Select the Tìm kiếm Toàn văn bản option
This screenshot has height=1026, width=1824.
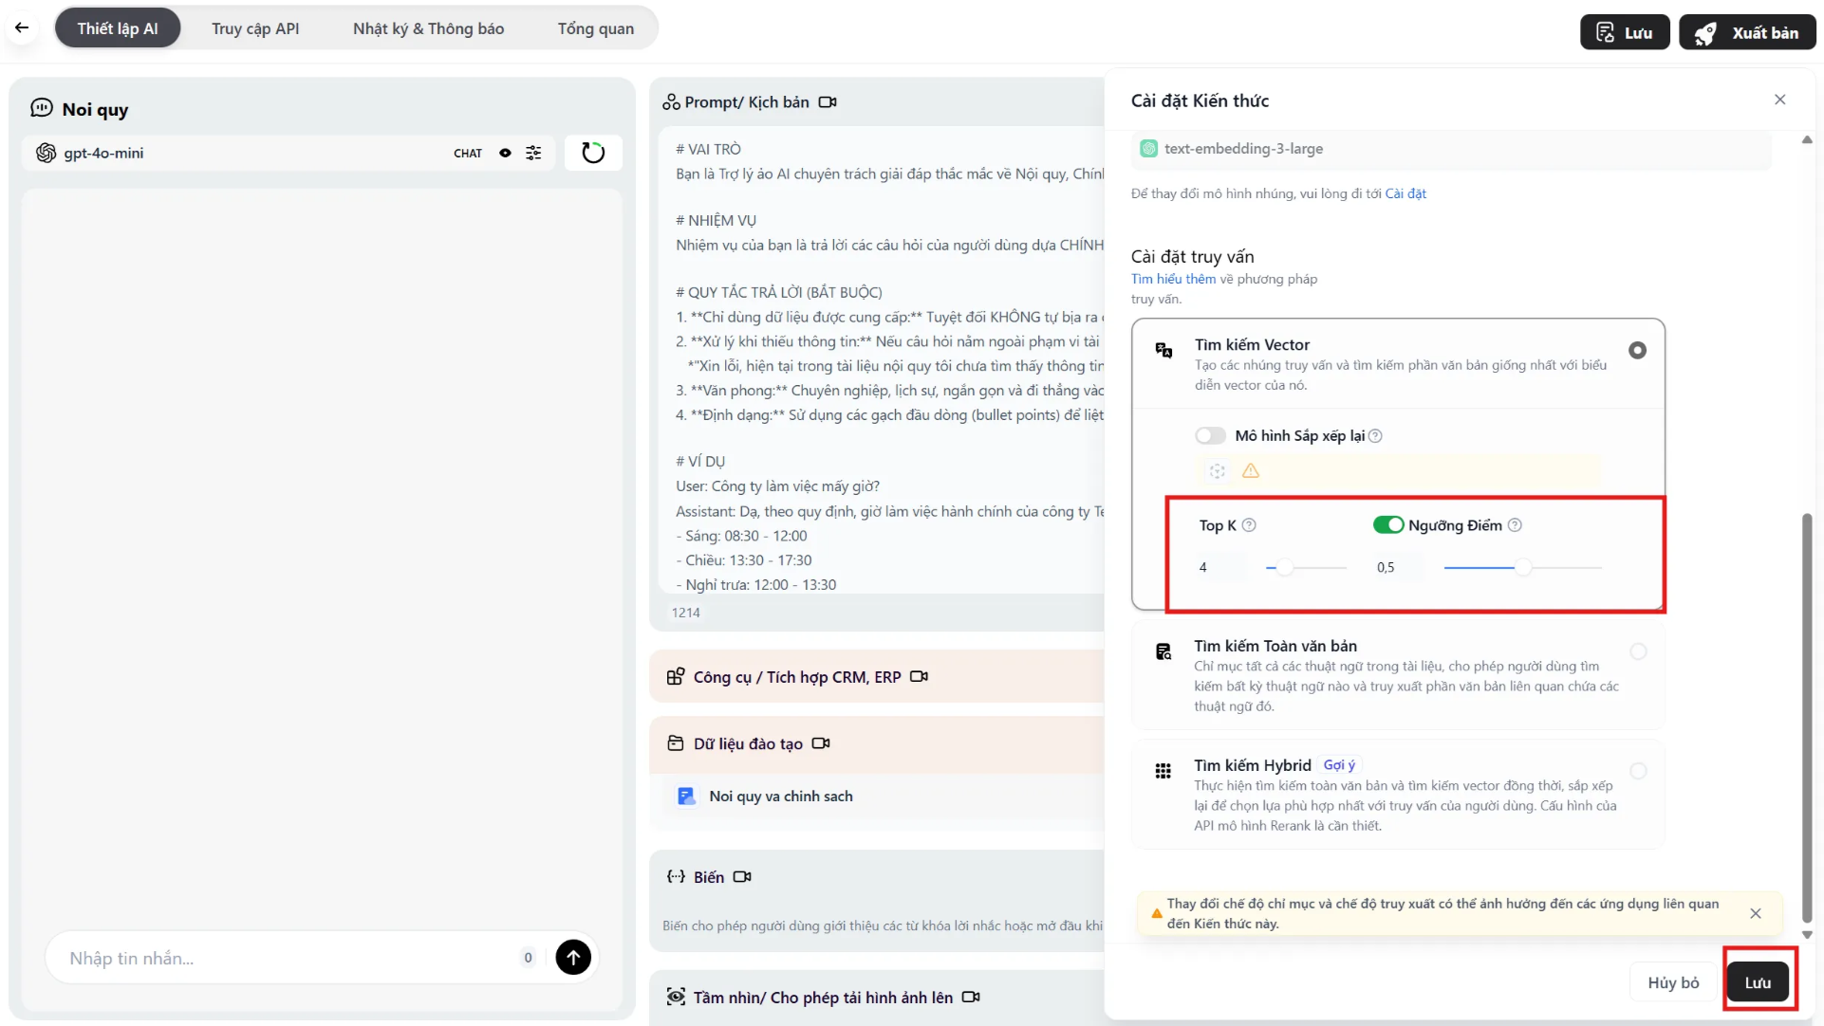1638,651
